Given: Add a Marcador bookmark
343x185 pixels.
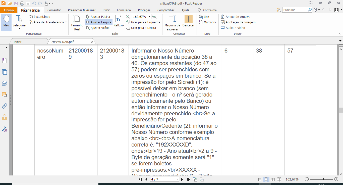Looking at the screenshot, I should point(208,22).
